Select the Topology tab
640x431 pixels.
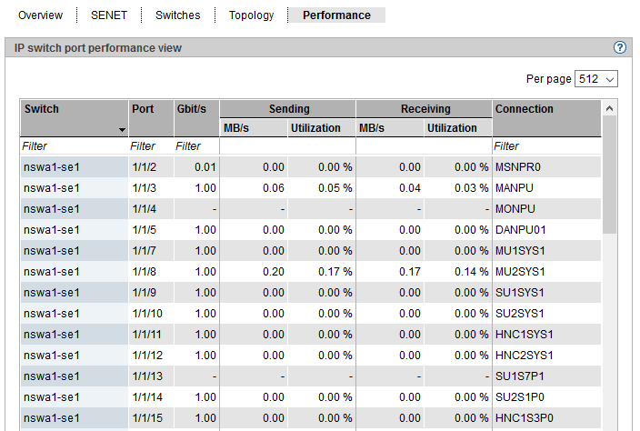coord(251,15)
